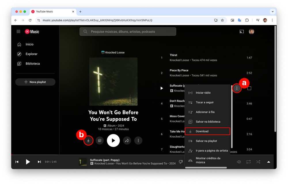Tick the checkbox on the Suffocate row
The height and width of the screenshot is (184, 288).
click(249, 88)
